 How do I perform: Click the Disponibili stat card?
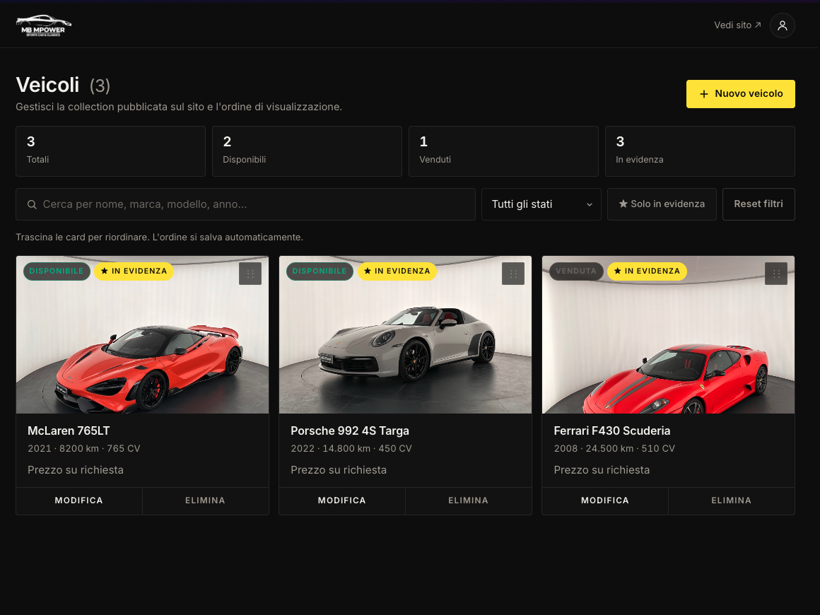pos(307,151)
